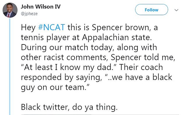Click the words "Their coach" in tweet
The image size is (185, 115).
pos(141,67)
